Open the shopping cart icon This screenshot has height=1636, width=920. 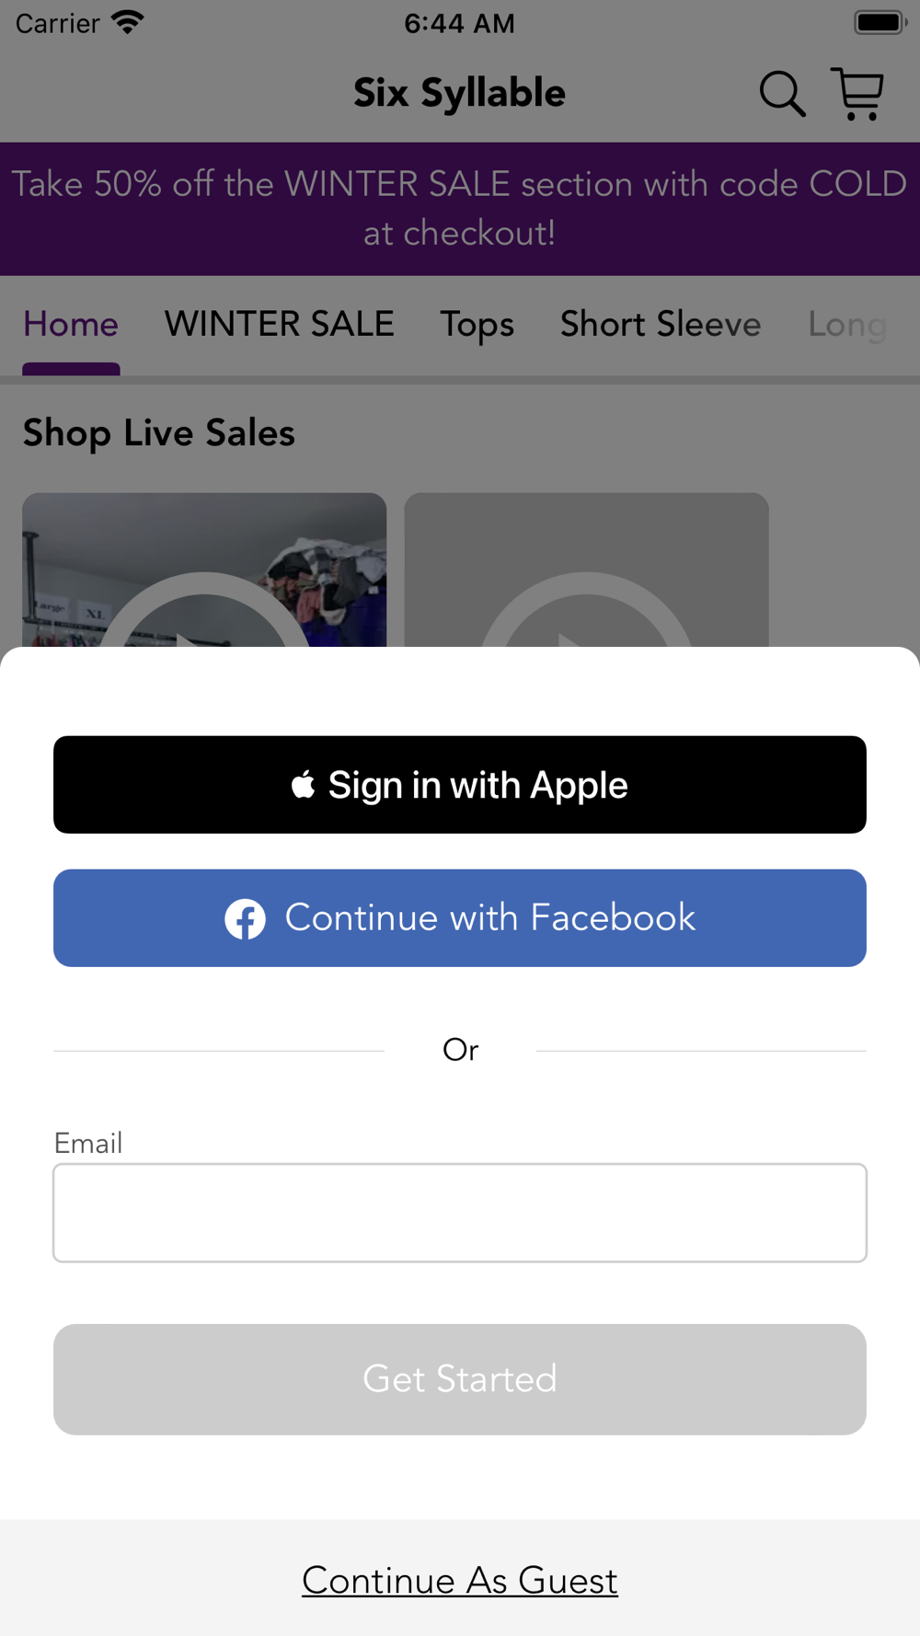(x=857, y=94)
